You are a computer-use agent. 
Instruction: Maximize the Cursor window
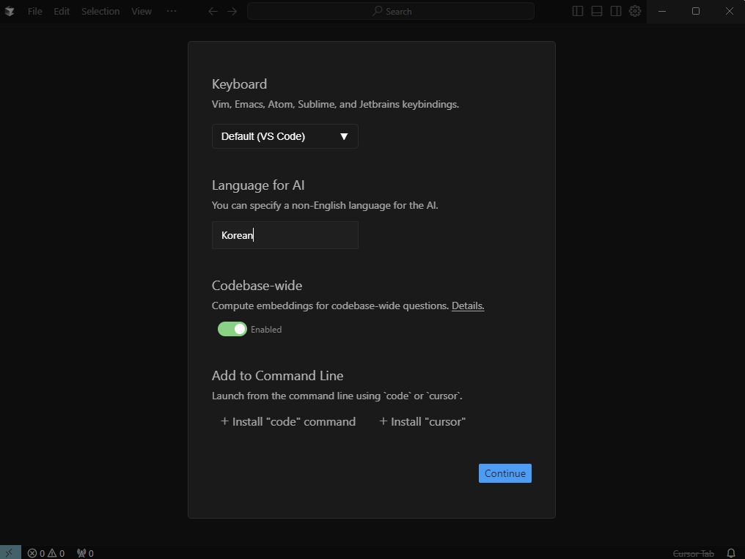point(696,12)
